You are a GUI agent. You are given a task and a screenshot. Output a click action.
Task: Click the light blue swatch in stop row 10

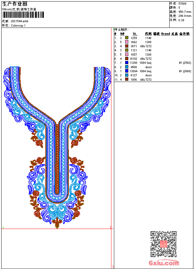(x=127, y=75)
